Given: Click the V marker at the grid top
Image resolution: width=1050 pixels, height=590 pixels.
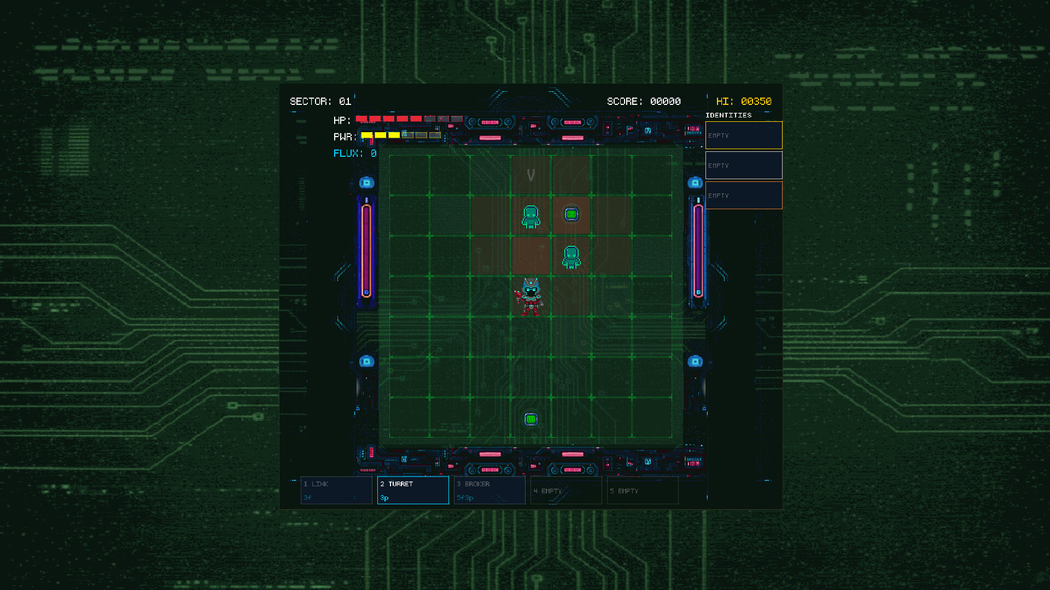Looking at the screenshot, I should click(x=530, y=174).
